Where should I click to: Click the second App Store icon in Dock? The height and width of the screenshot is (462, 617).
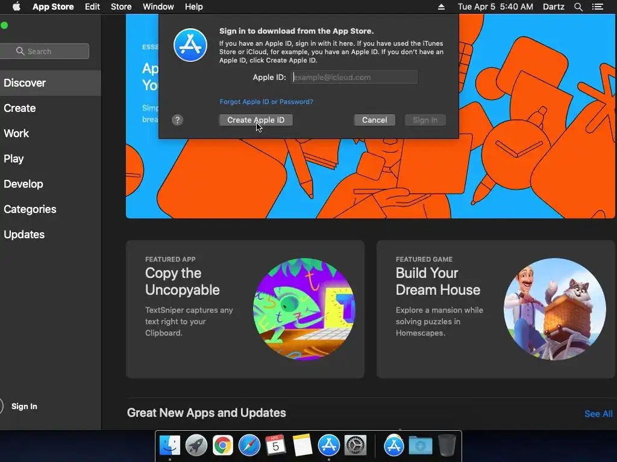click(393, 446)
